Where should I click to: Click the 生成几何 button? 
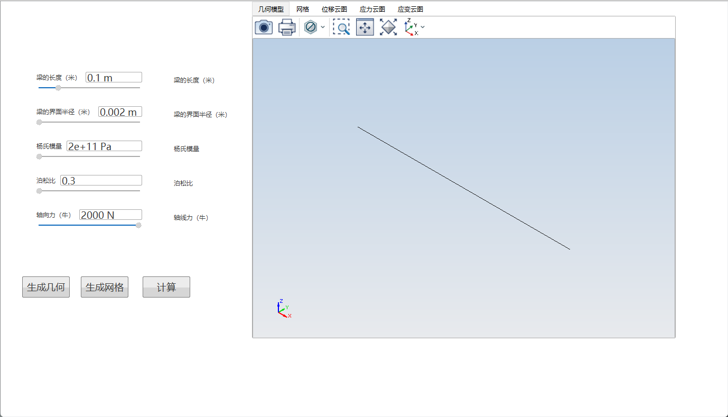46,287
